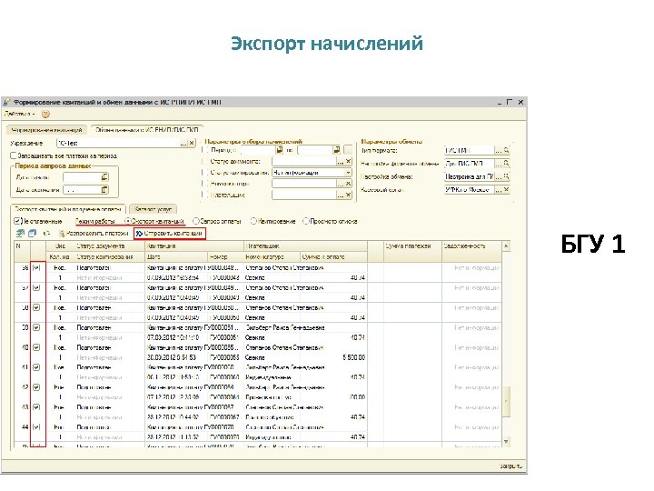
Task: Uncheck the checkbox in row 38
Action: [x=36, y=307]
